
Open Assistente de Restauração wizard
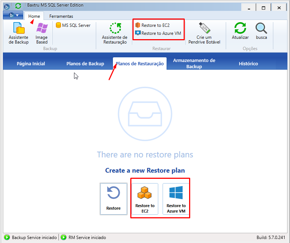pos(115,33)
